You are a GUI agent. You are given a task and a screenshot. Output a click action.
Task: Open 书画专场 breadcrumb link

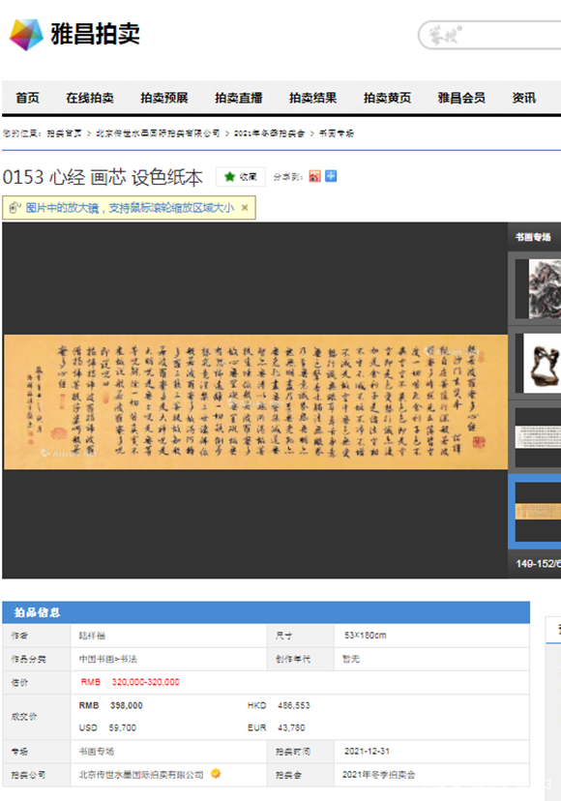coord(337,133)
